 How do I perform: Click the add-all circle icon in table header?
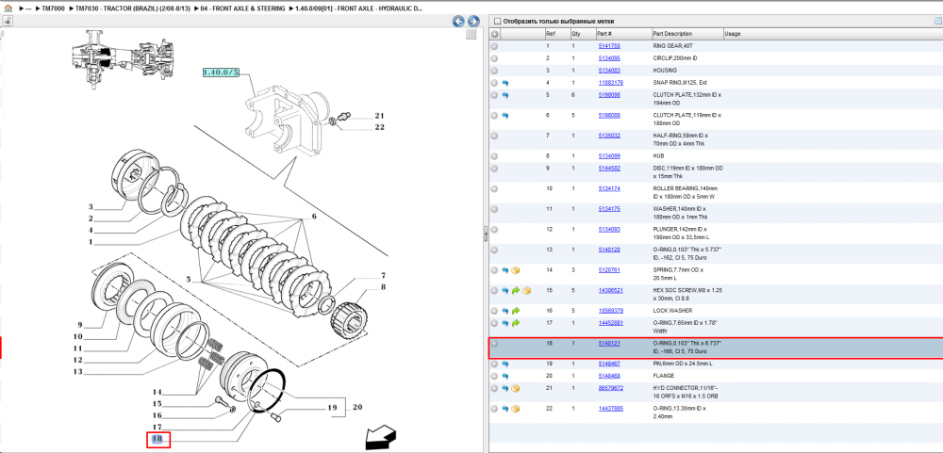(x=494, y=34)
